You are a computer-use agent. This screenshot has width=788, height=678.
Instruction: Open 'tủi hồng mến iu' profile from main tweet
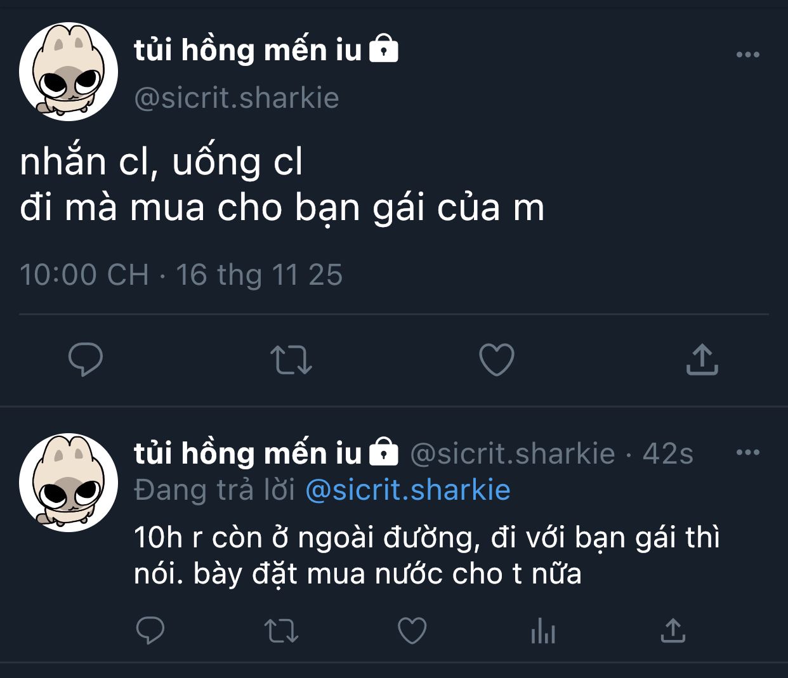tap(247, 50)
